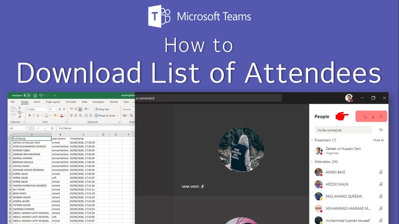Click the text Orientation icon
This screenshot has width=399, height=224.
(86, 109)
